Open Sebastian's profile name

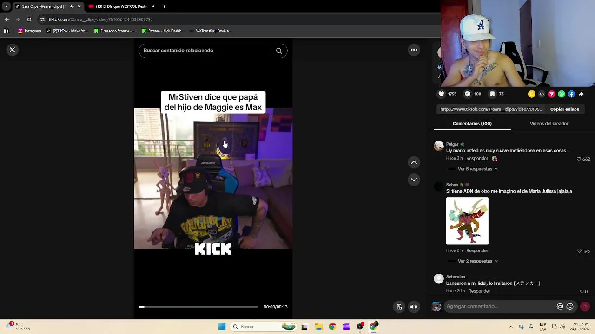(x=456, y=277)
